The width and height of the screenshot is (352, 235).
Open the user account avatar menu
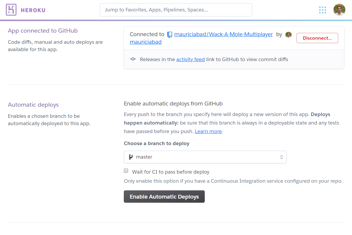[x=339, y=10]
